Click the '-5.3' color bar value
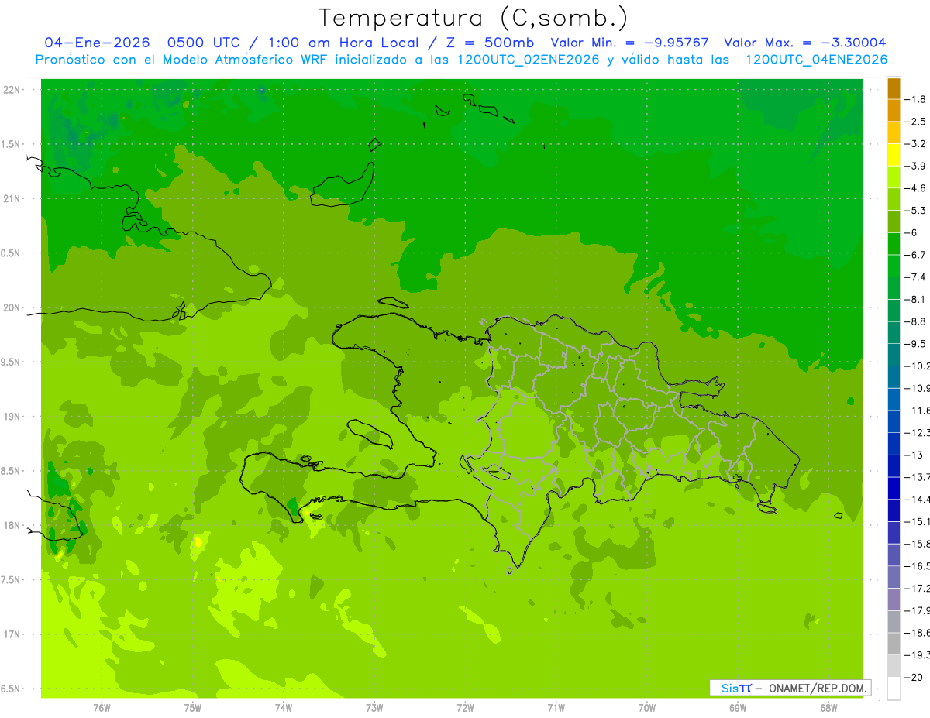The height and width of the screenshot is (718, 930). coord(916,210)
